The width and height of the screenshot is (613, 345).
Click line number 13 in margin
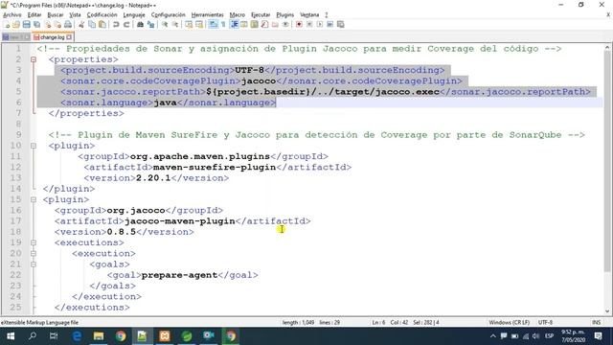15,178
